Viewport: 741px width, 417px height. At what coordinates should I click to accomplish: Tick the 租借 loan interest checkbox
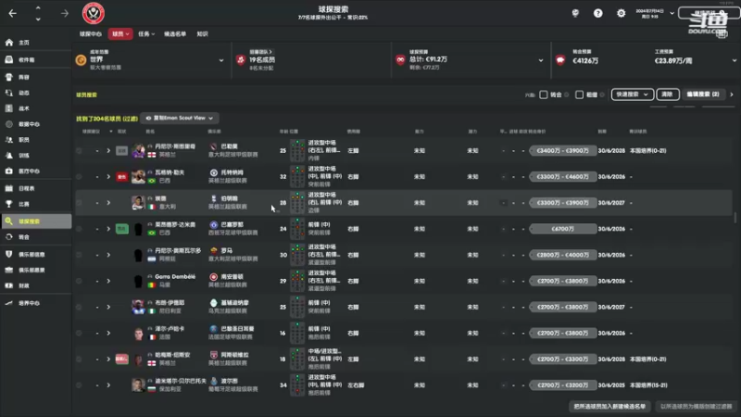[579, 95]
